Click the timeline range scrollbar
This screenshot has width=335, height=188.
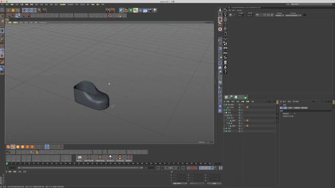(x=80, y=168)
